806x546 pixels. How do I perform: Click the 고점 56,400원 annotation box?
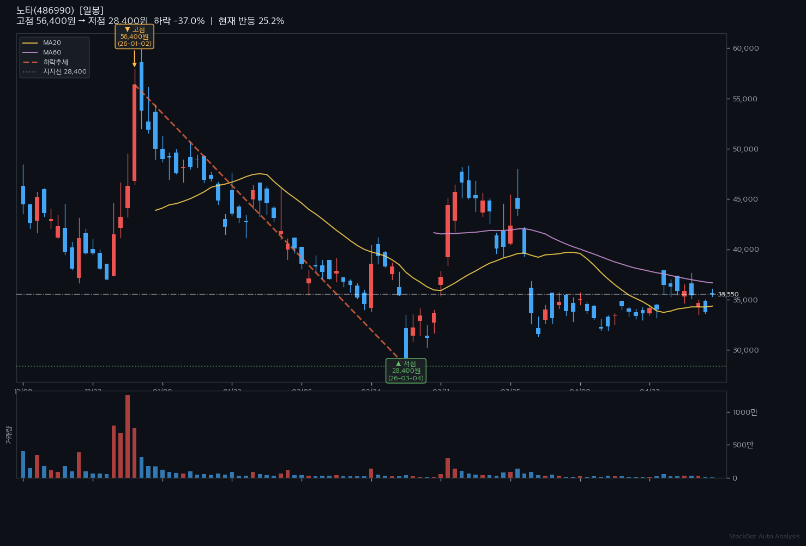coord(135,37)
